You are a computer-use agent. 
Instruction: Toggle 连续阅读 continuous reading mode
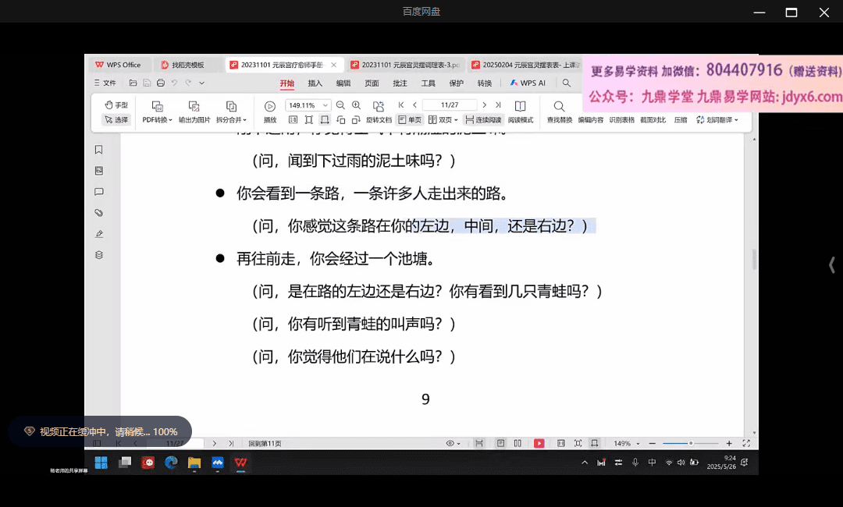[x=484, y=120]
